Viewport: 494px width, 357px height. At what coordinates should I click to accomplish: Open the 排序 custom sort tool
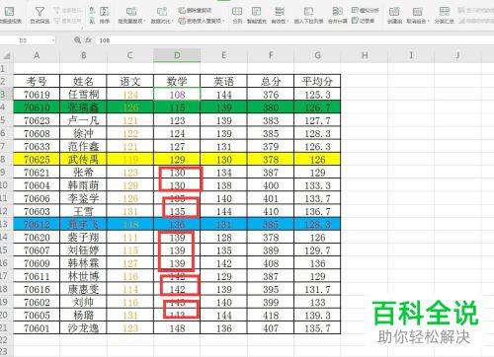(x=105, y=16)
